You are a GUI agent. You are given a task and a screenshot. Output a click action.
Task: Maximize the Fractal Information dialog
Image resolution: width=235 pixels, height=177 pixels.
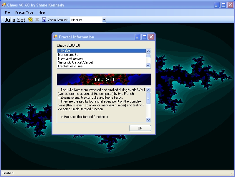(x=144, y=37)
